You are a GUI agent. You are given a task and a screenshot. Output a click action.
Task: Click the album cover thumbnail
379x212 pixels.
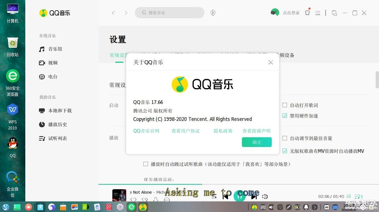tap(119, 195)
